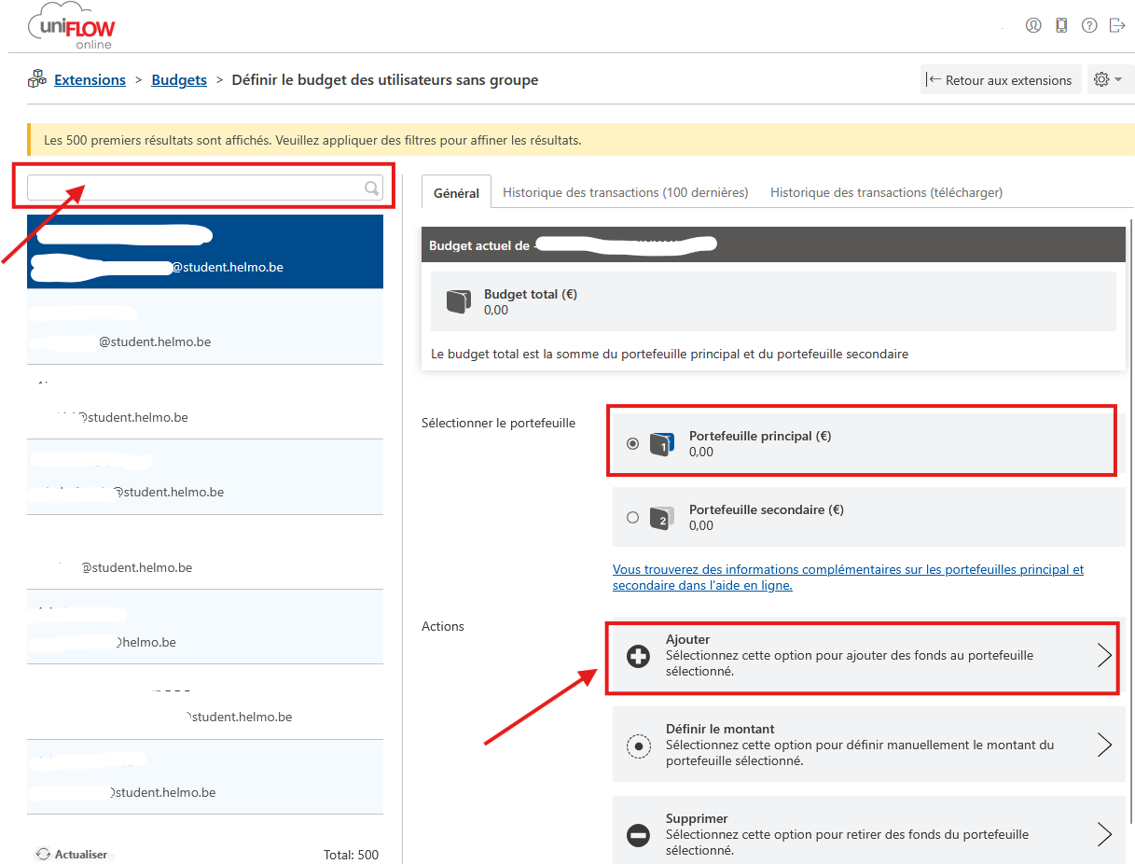Click the Budget total wallet icon
Screen dimensions: 1135x864
click(458, 301)
